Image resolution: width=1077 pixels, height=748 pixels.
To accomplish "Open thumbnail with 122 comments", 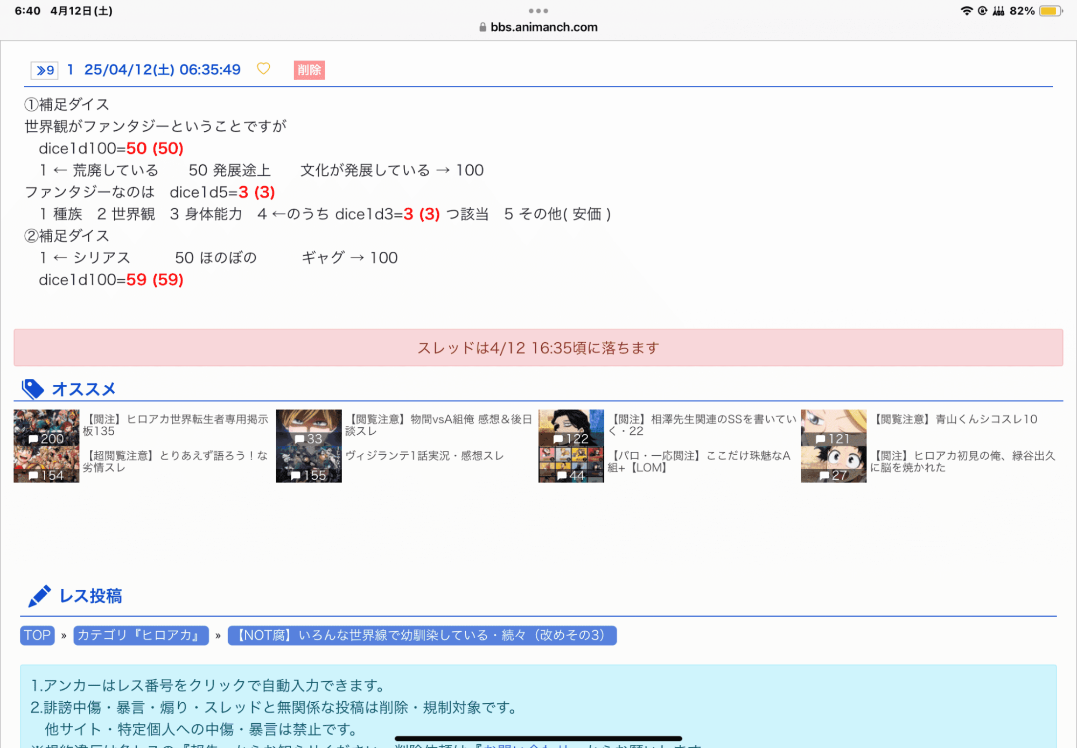I will 571,427.
